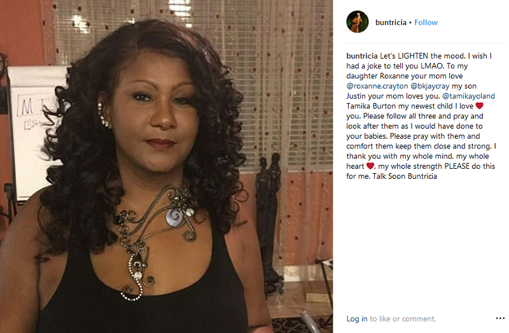Open the bold buntricia name starting caption
509x333 pixels.
pyautogui.click(x=362, y=56)
